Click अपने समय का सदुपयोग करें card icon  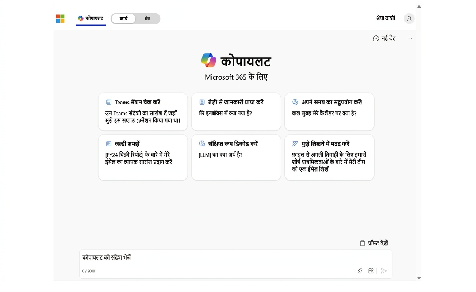click(x=295, y=102)
